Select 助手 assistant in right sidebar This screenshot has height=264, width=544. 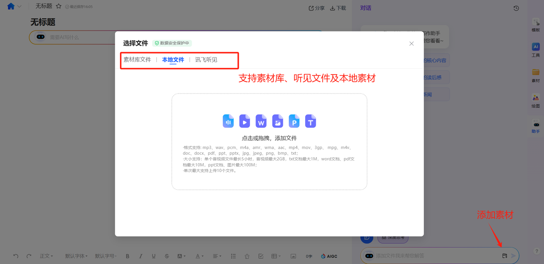pyautogui.click(x=535, y=126)
